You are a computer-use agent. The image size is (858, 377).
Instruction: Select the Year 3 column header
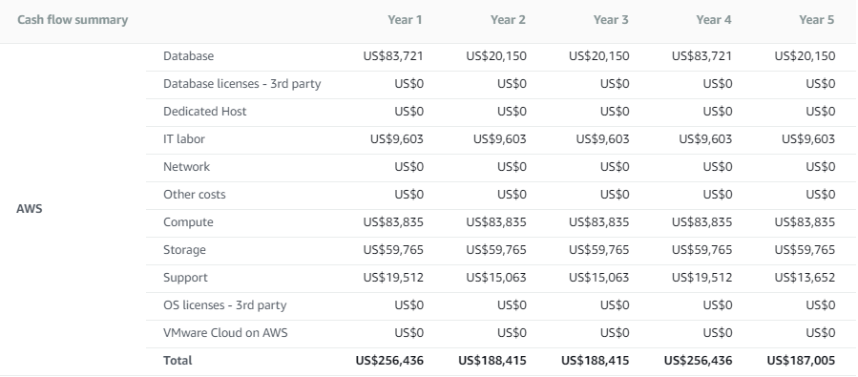[611, 20]
